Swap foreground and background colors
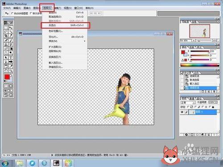Viewport: 223px width, 167px height. [x=11, y=75]
